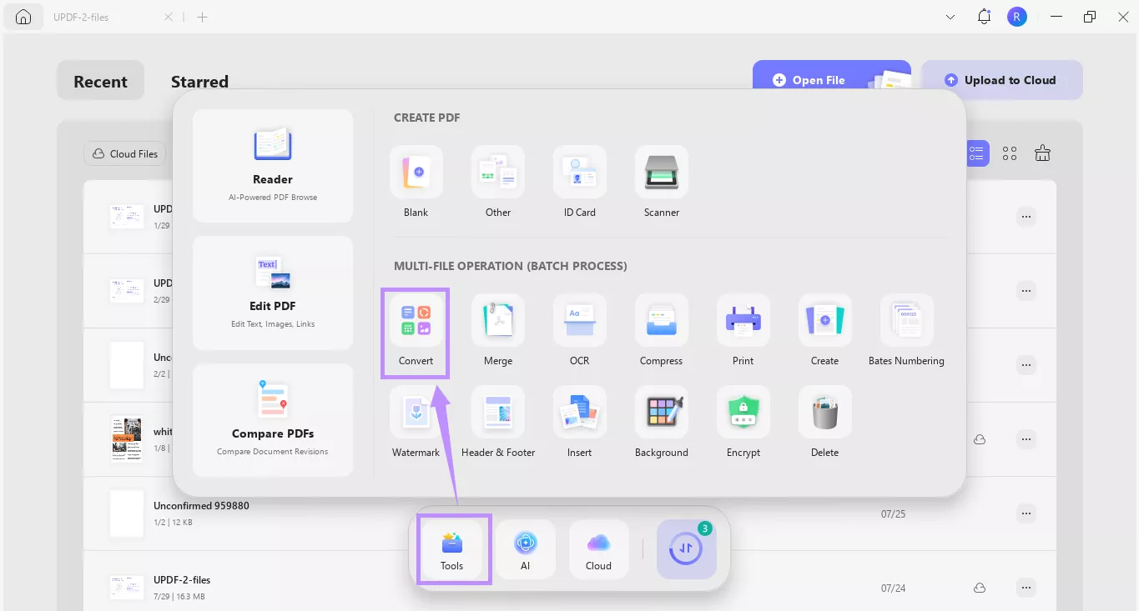1139x611 pixels.
Task: Select the Merge batch tool
Action: 498,331
